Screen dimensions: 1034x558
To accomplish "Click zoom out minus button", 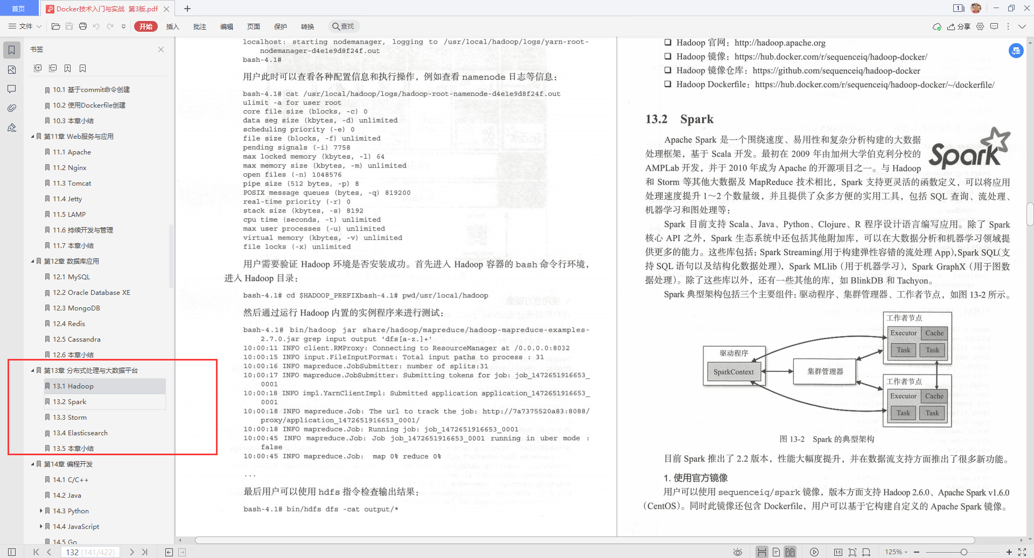I will [x=917, y=552].
